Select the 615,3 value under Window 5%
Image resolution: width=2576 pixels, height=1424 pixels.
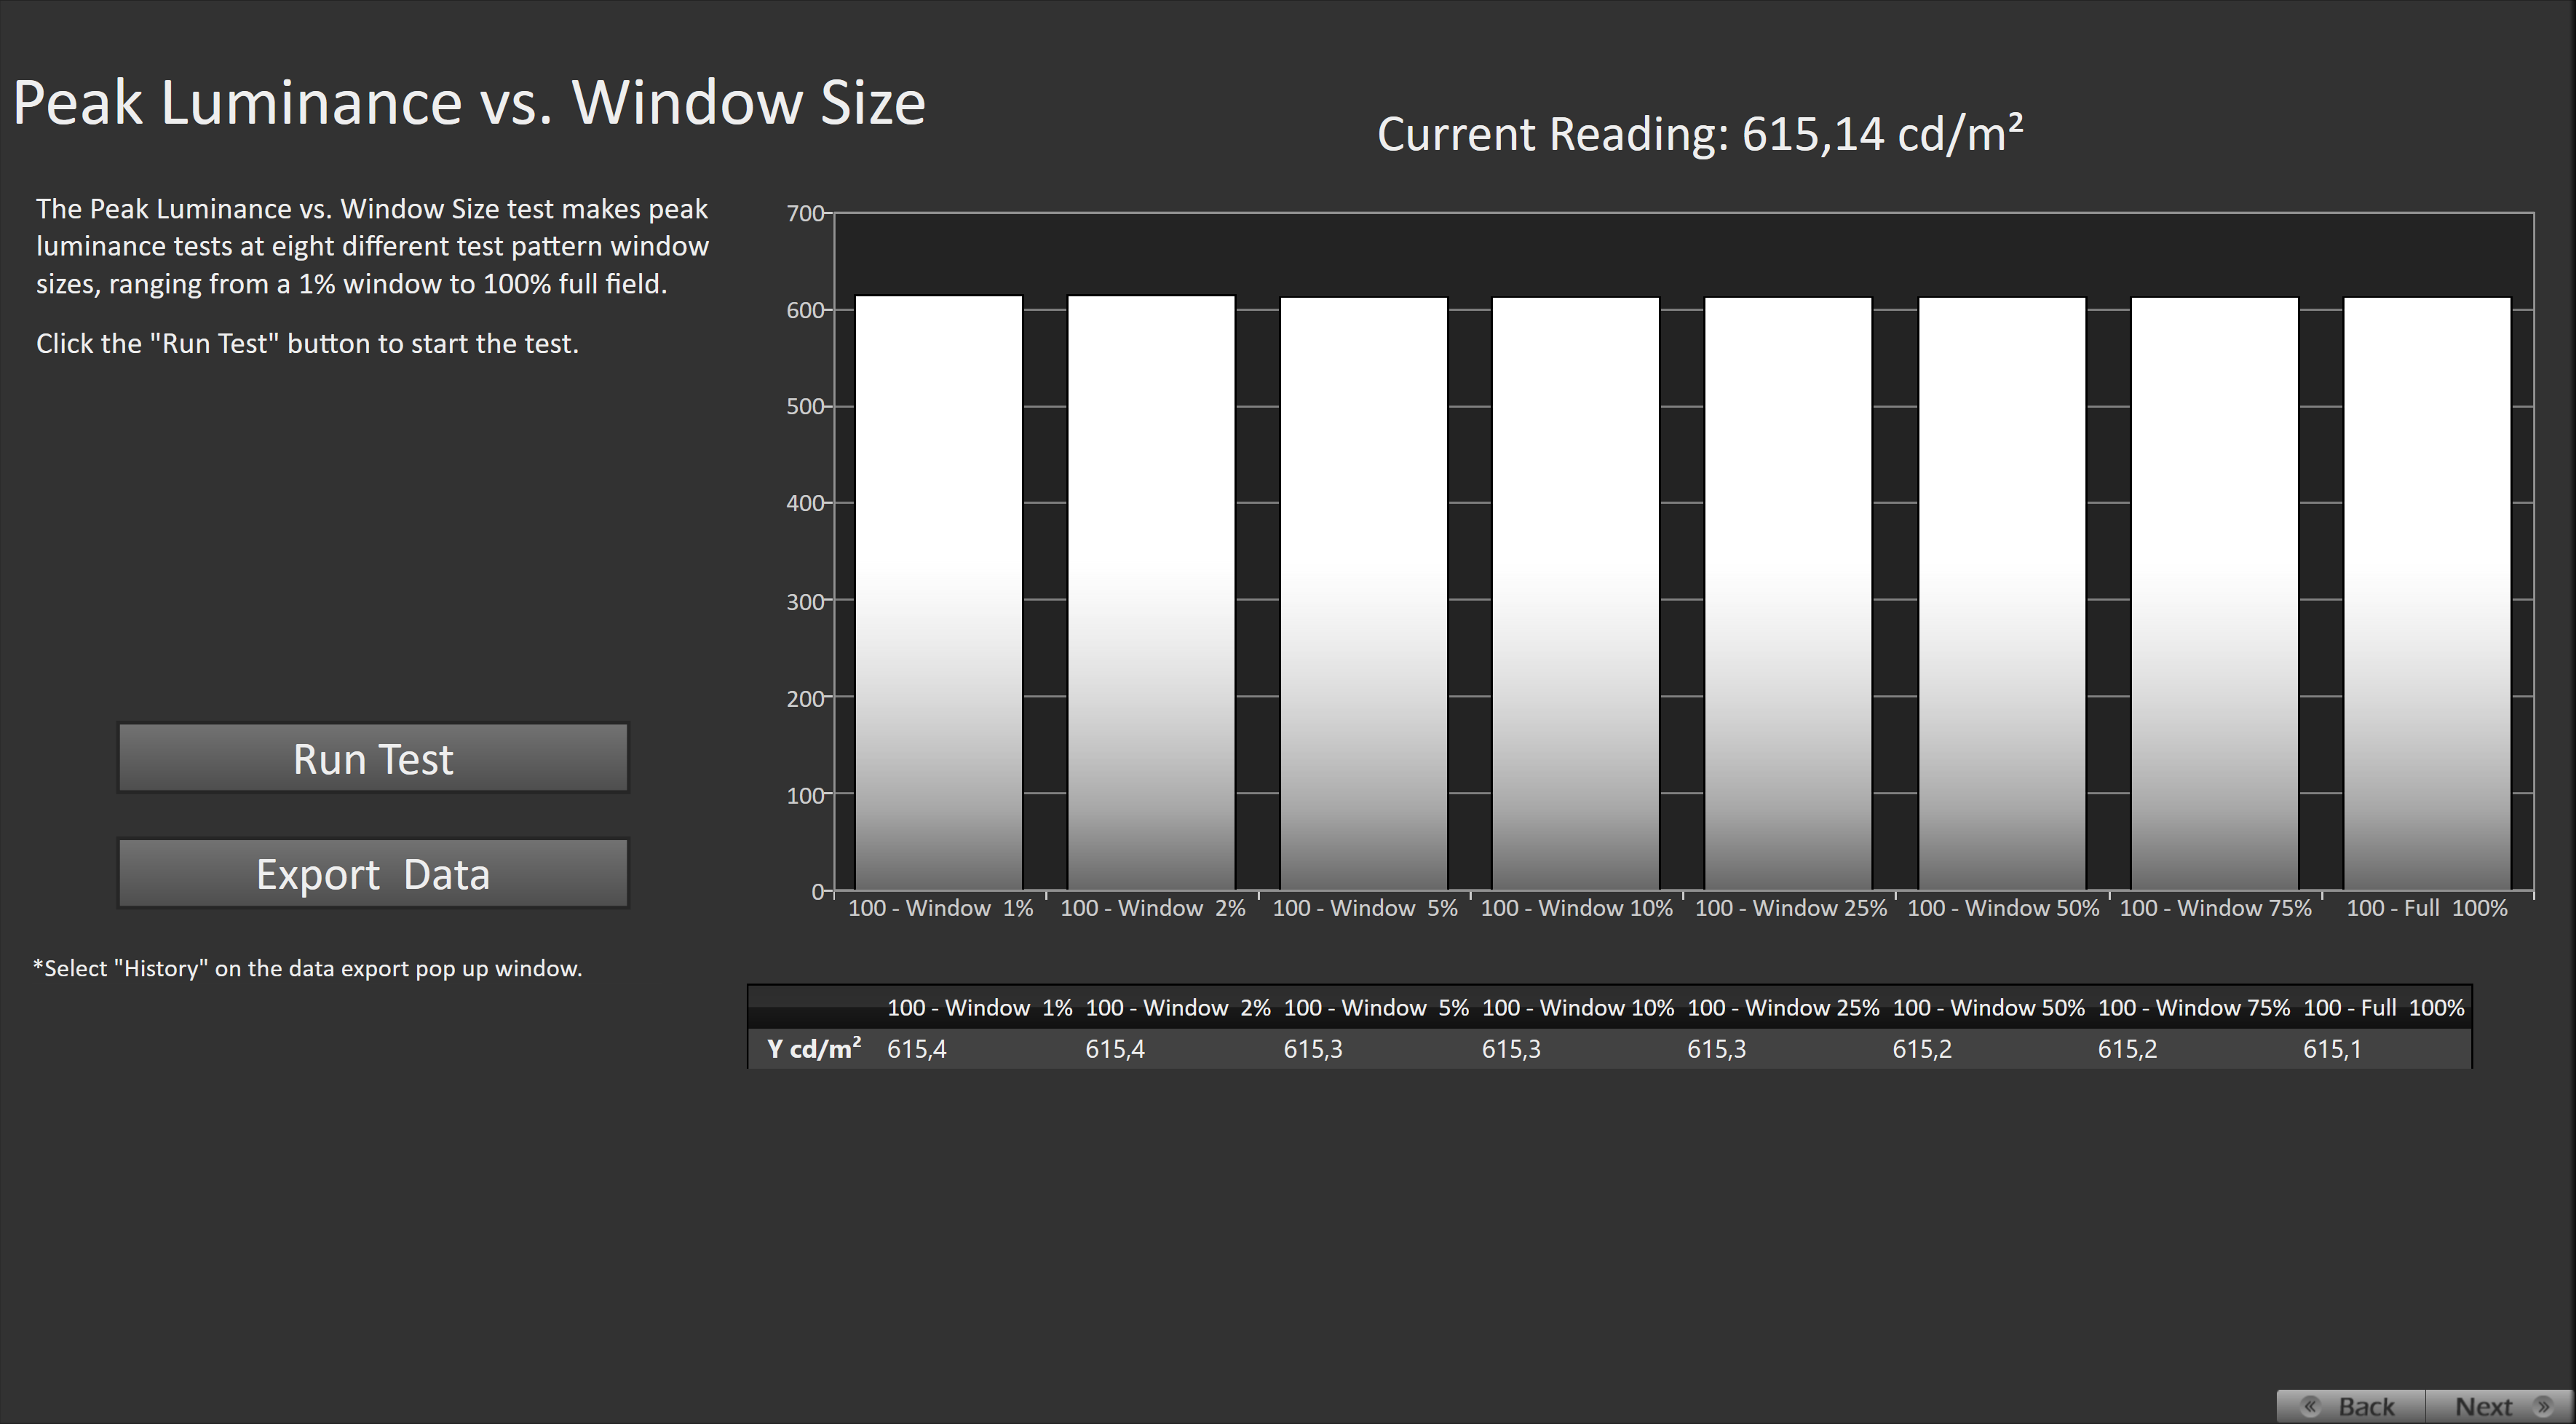(1313, 1049)
